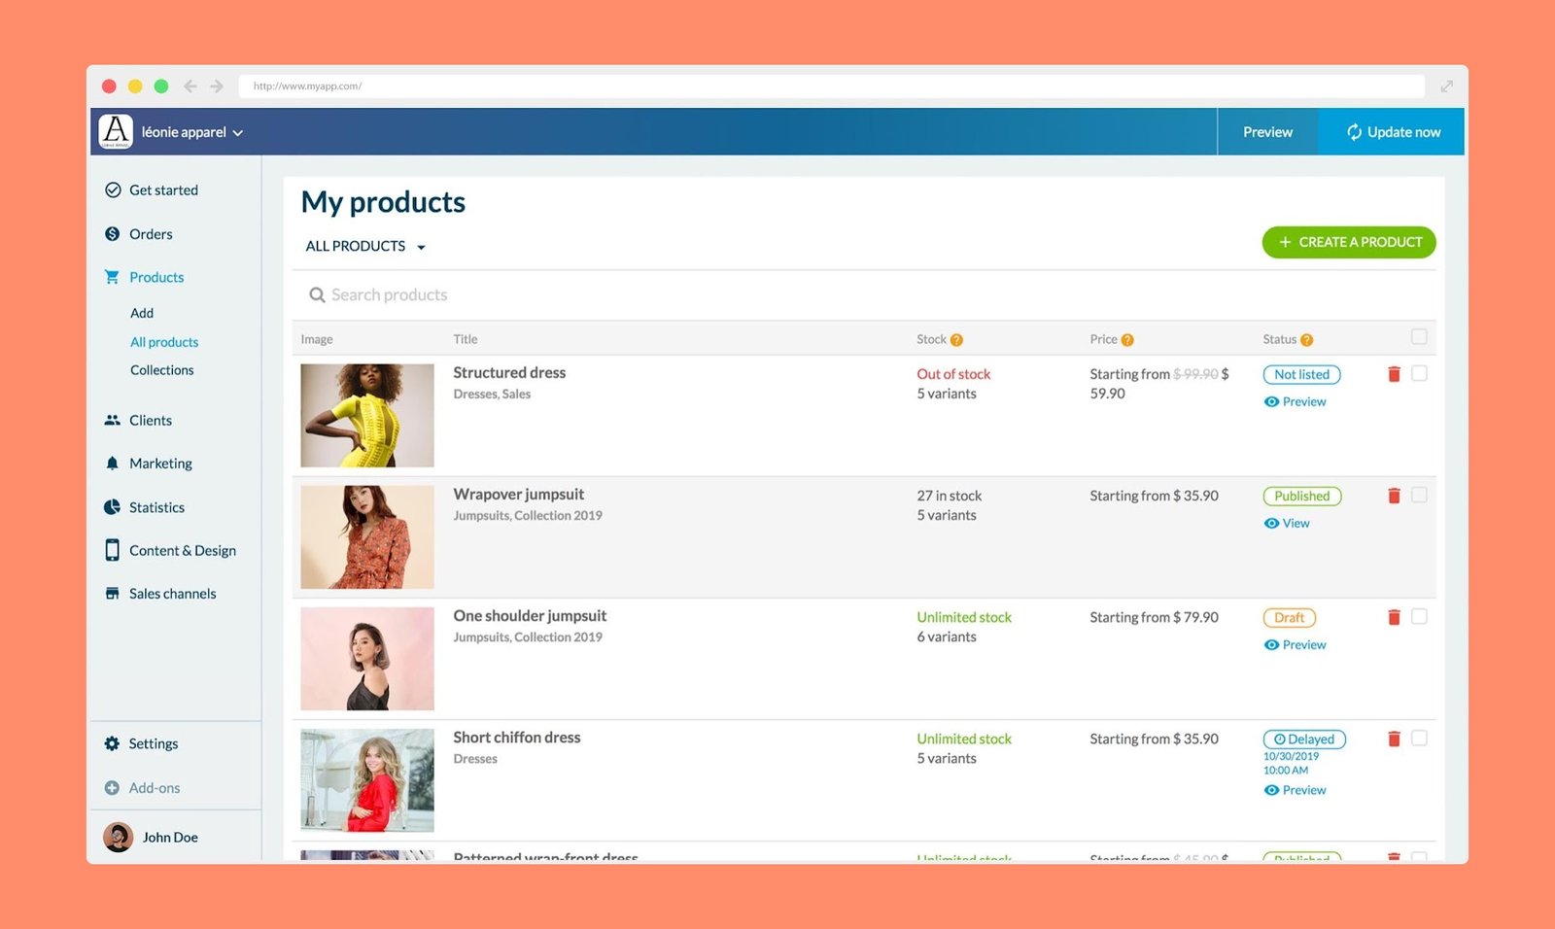Open Content & Design in sidebar
Screen dimensions: 1555x929
(x=183, y=550)
